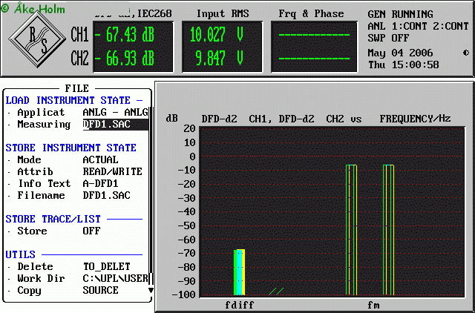Image resolution: width=475 pixels, height=313 pixels.
Task: Select the Mode value ACTUAL
Action: tap(100, 159)
